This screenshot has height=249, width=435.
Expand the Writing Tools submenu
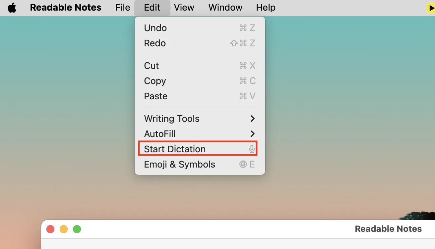(172, 119)
